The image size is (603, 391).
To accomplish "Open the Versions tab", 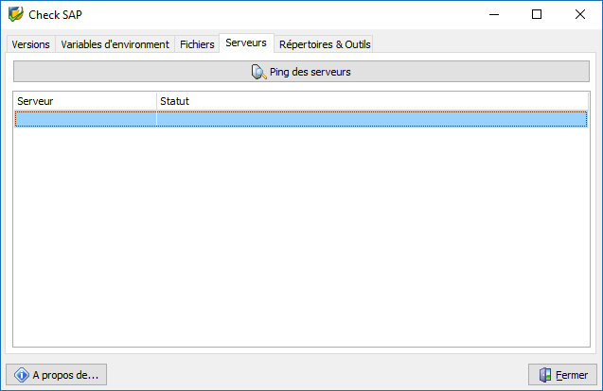I will click(x=30, y=44).
